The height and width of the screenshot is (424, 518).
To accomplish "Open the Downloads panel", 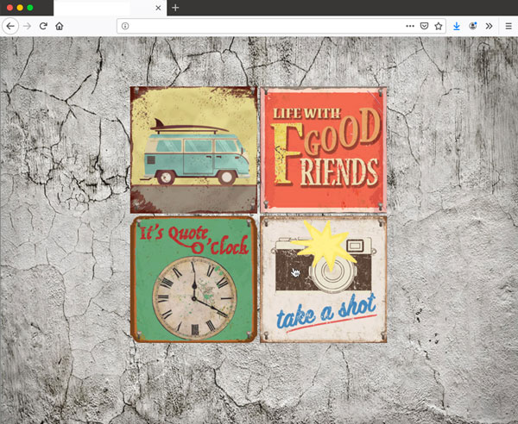I will [x=457, y=26].
